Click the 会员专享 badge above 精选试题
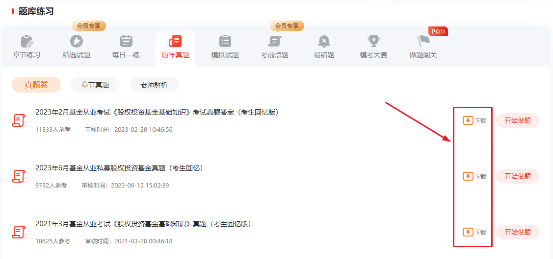This screenshot has height=259, width=553. (x=89, y=25)
